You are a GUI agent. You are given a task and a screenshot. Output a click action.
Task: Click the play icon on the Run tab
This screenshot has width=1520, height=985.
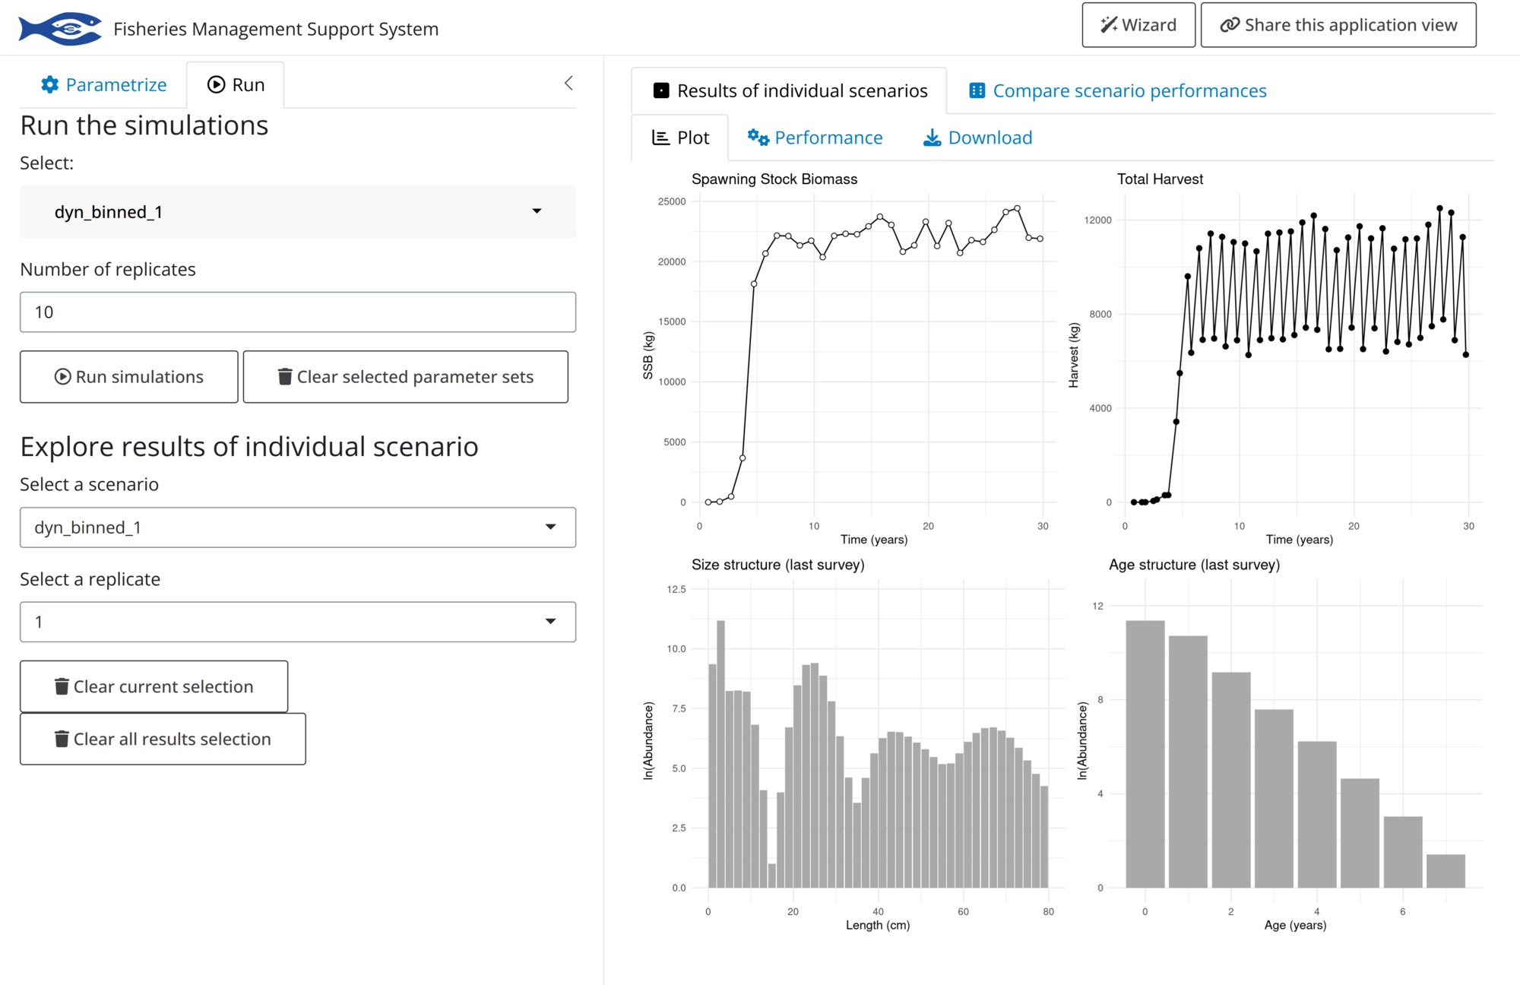coord(215,84)
